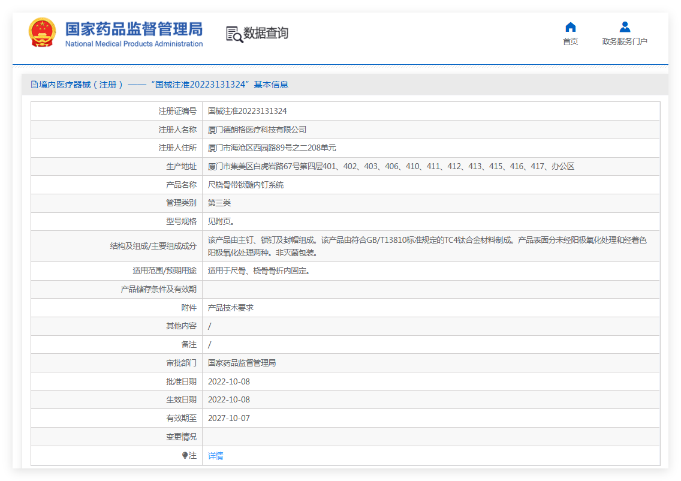Select address 厦门市海沧区西园路89号之二208单元
Viewport: 681px width, 481px height.
[272, 148]
